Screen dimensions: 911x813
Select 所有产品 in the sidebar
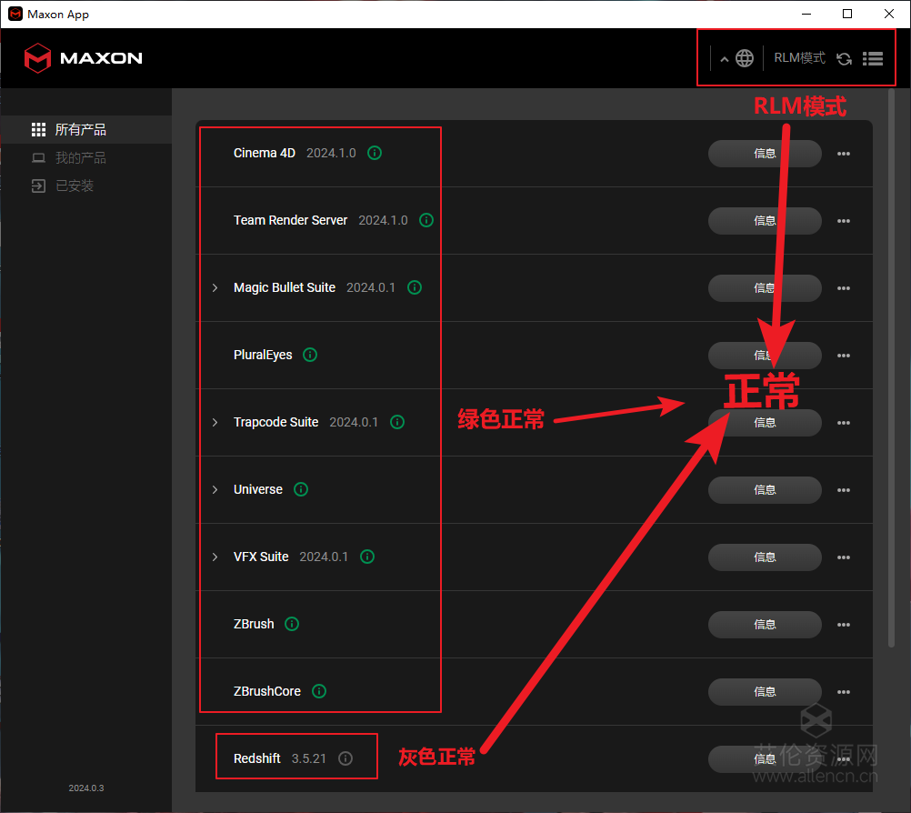tap(86, 130)
